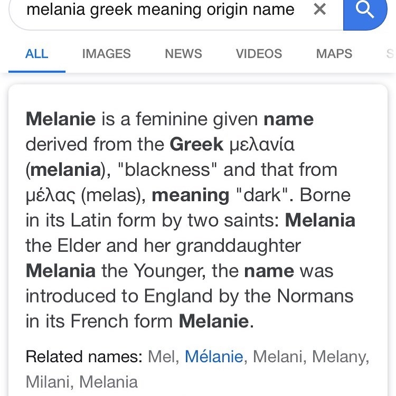The image size is (396, 396).
Task: Select the ALL results tab
Action: 37,54
